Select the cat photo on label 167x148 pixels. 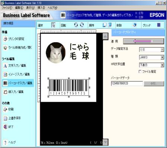55,53
